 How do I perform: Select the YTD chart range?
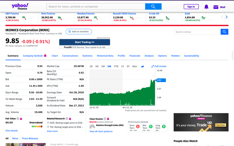click(116, 66)
